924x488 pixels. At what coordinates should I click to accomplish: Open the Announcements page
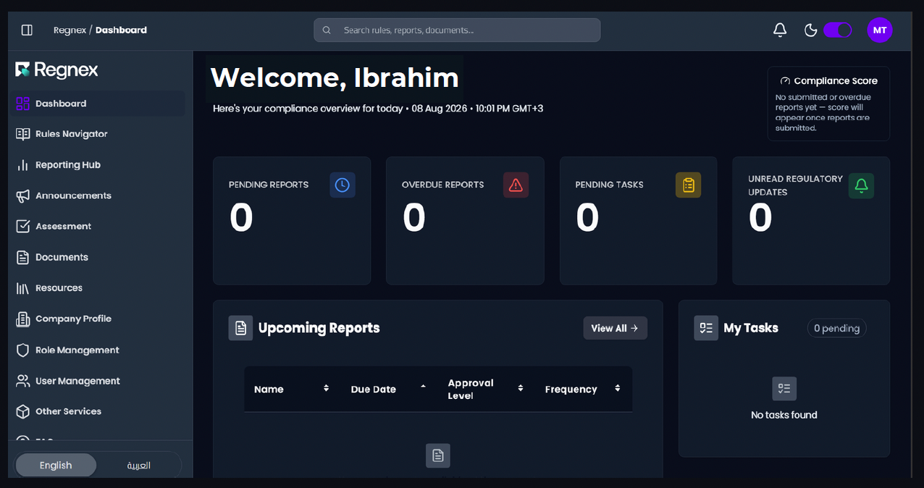click(x=97, y=195)
